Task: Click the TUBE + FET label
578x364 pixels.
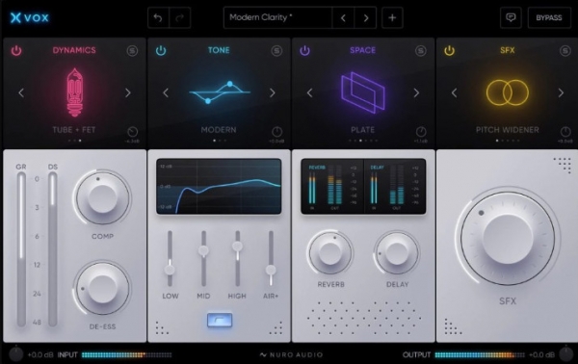Action: point(74,130)
